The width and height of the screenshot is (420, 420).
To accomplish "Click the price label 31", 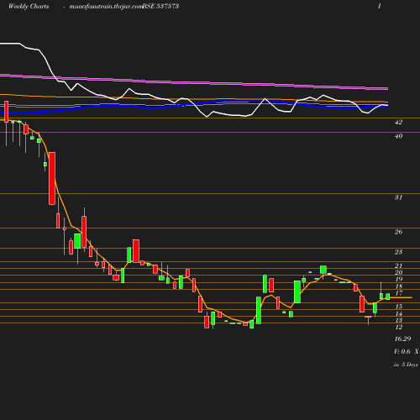I will click(x=398, y=197).
